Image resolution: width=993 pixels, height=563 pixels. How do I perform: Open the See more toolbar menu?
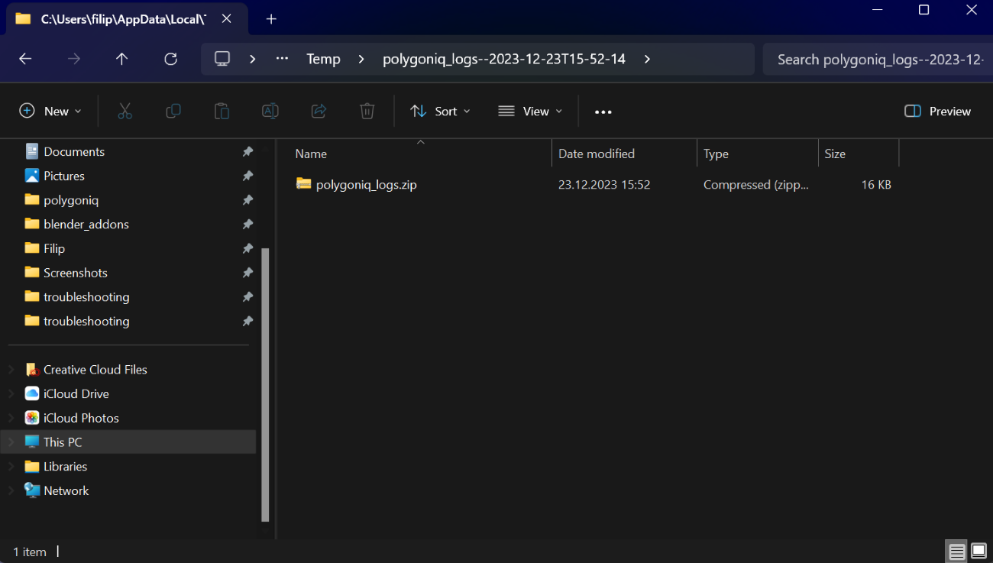(603, 111)
